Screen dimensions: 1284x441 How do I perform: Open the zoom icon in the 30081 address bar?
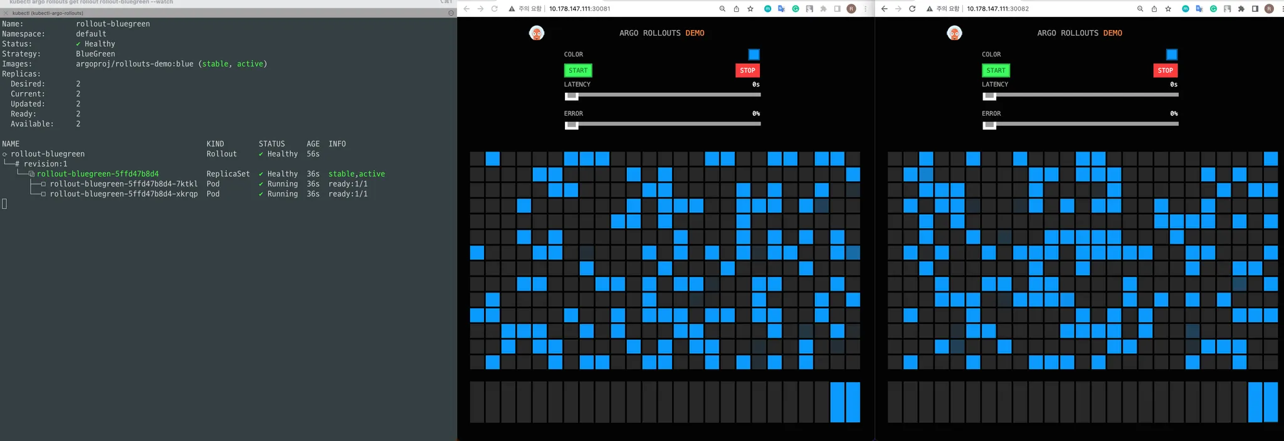tap(722, 9)
